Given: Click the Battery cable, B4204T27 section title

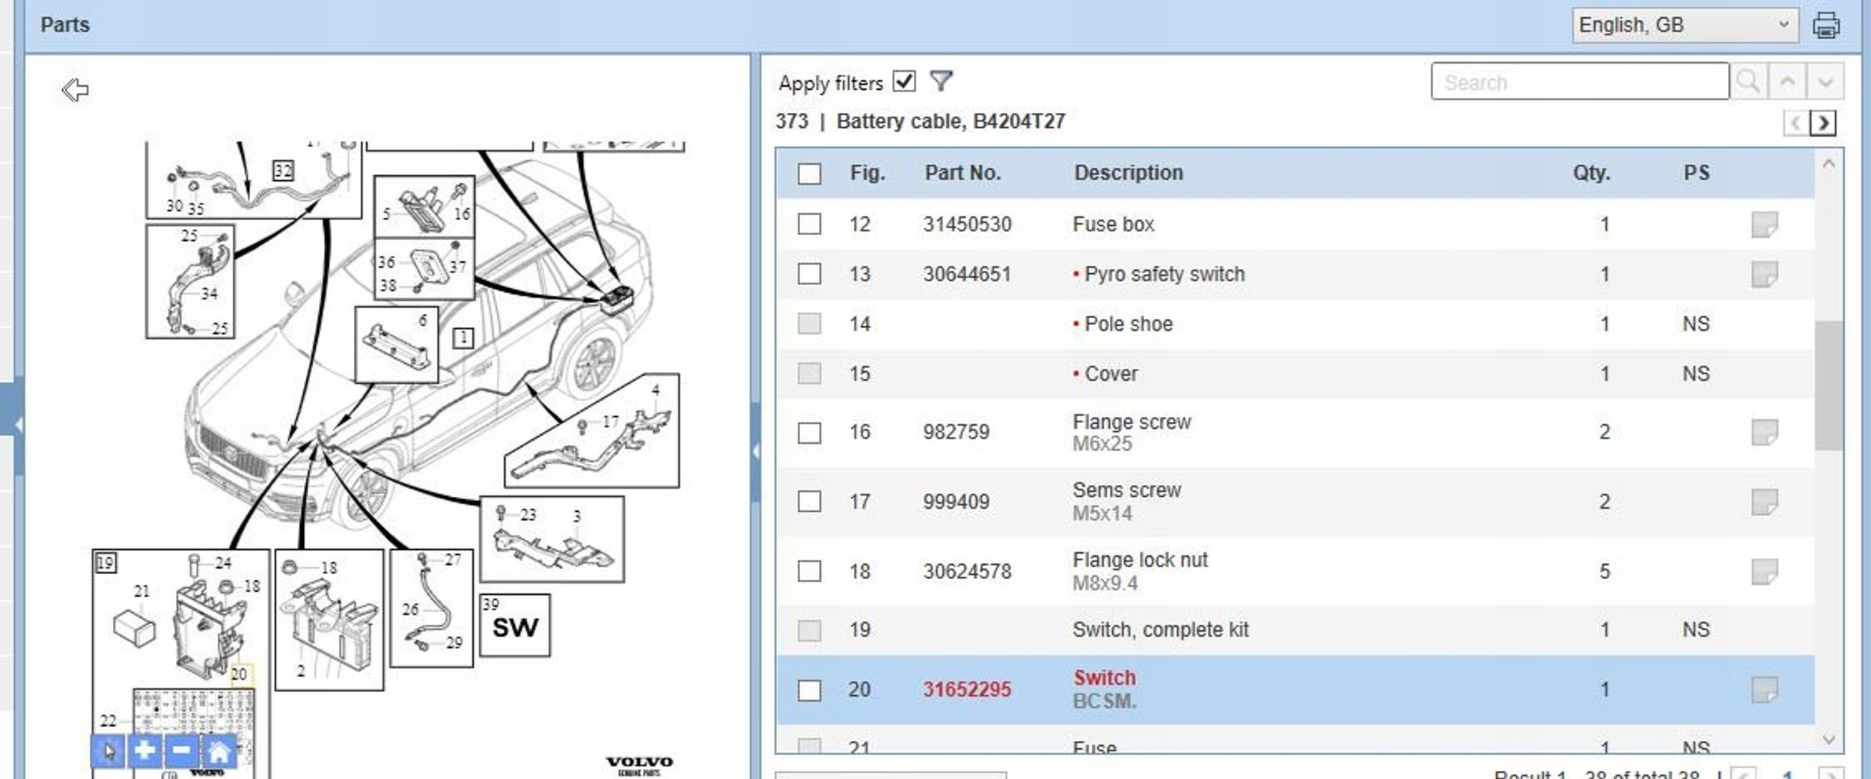Looking at the screenshot, I should pyautogui.click(x=950, y=121).
